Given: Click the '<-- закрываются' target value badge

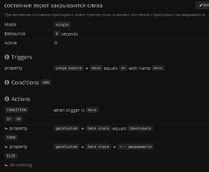Looking at the screenshot, I should click(x=135, y=147).
